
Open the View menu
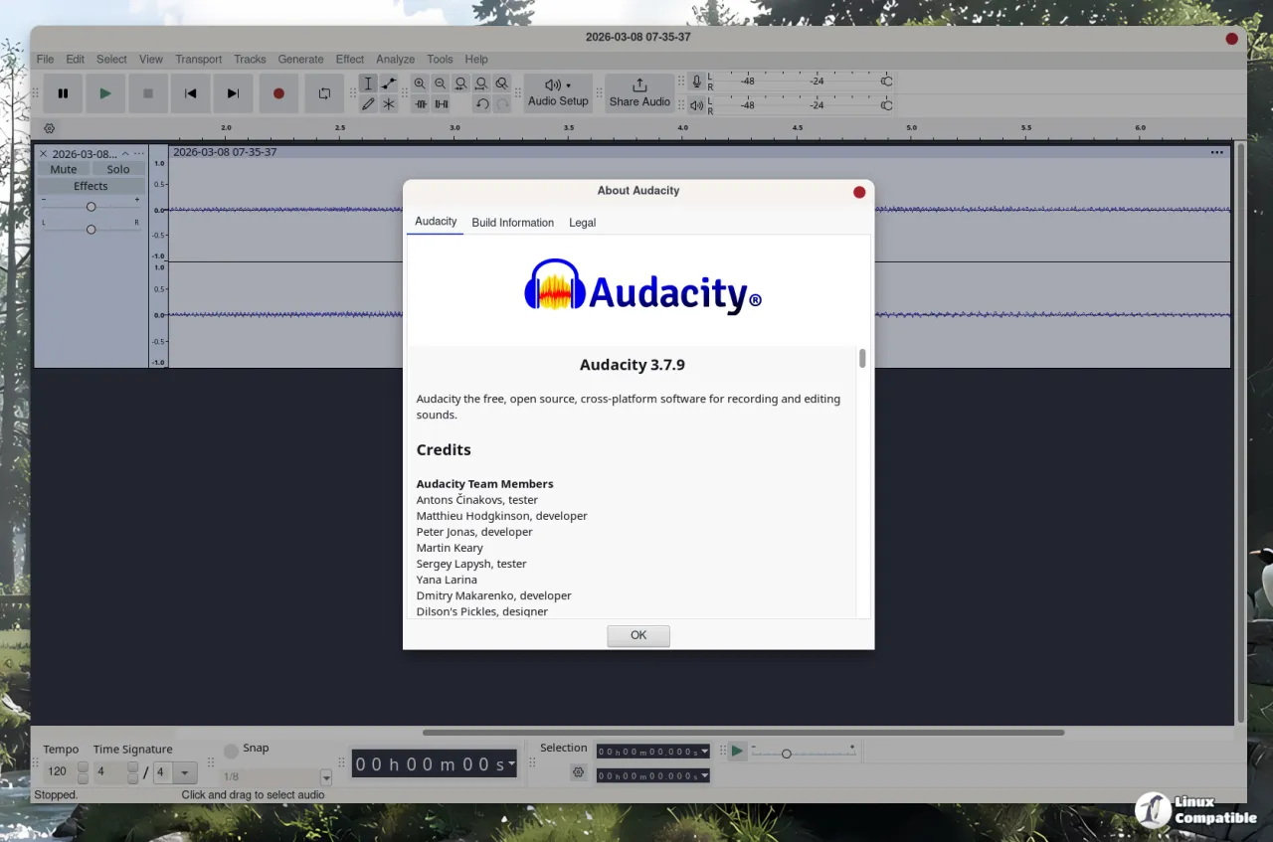point(151,60)
